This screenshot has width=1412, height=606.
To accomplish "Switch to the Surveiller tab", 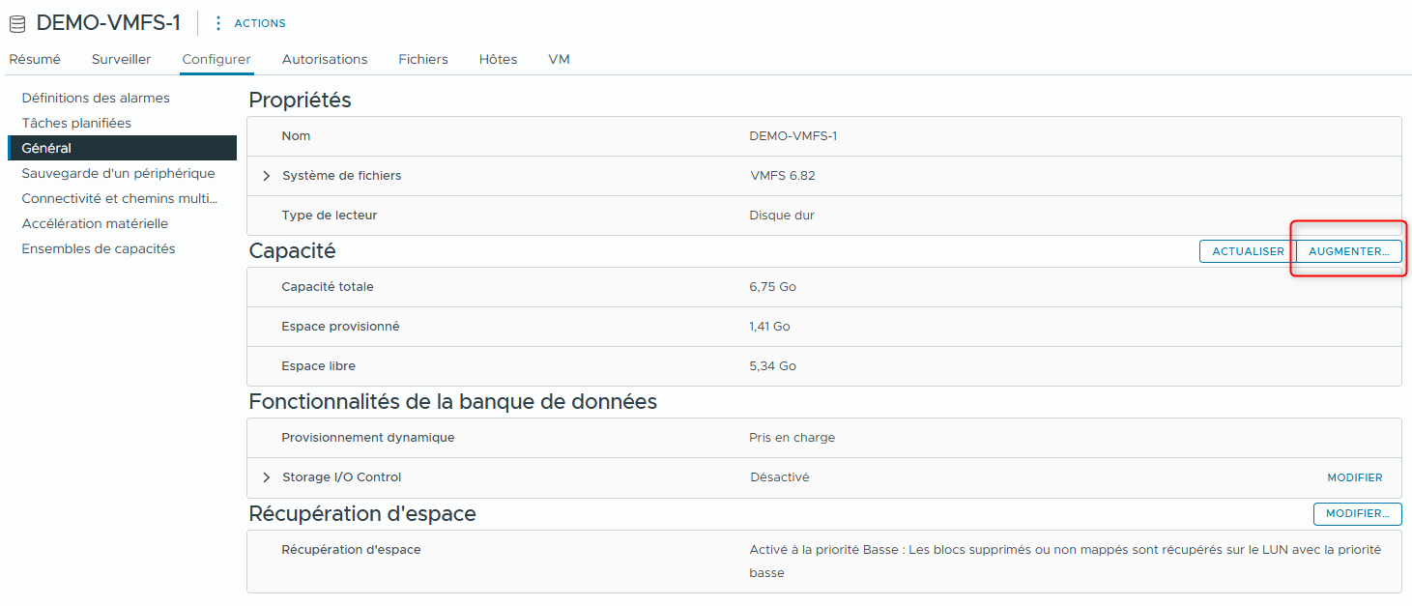I will (120, 59).
